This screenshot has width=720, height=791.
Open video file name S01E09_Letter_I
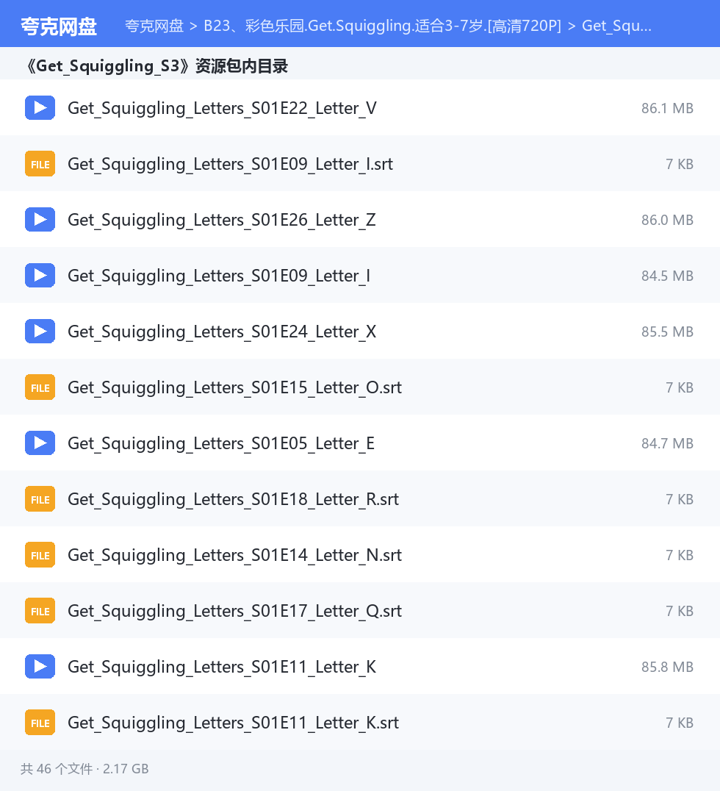(219, 276)
